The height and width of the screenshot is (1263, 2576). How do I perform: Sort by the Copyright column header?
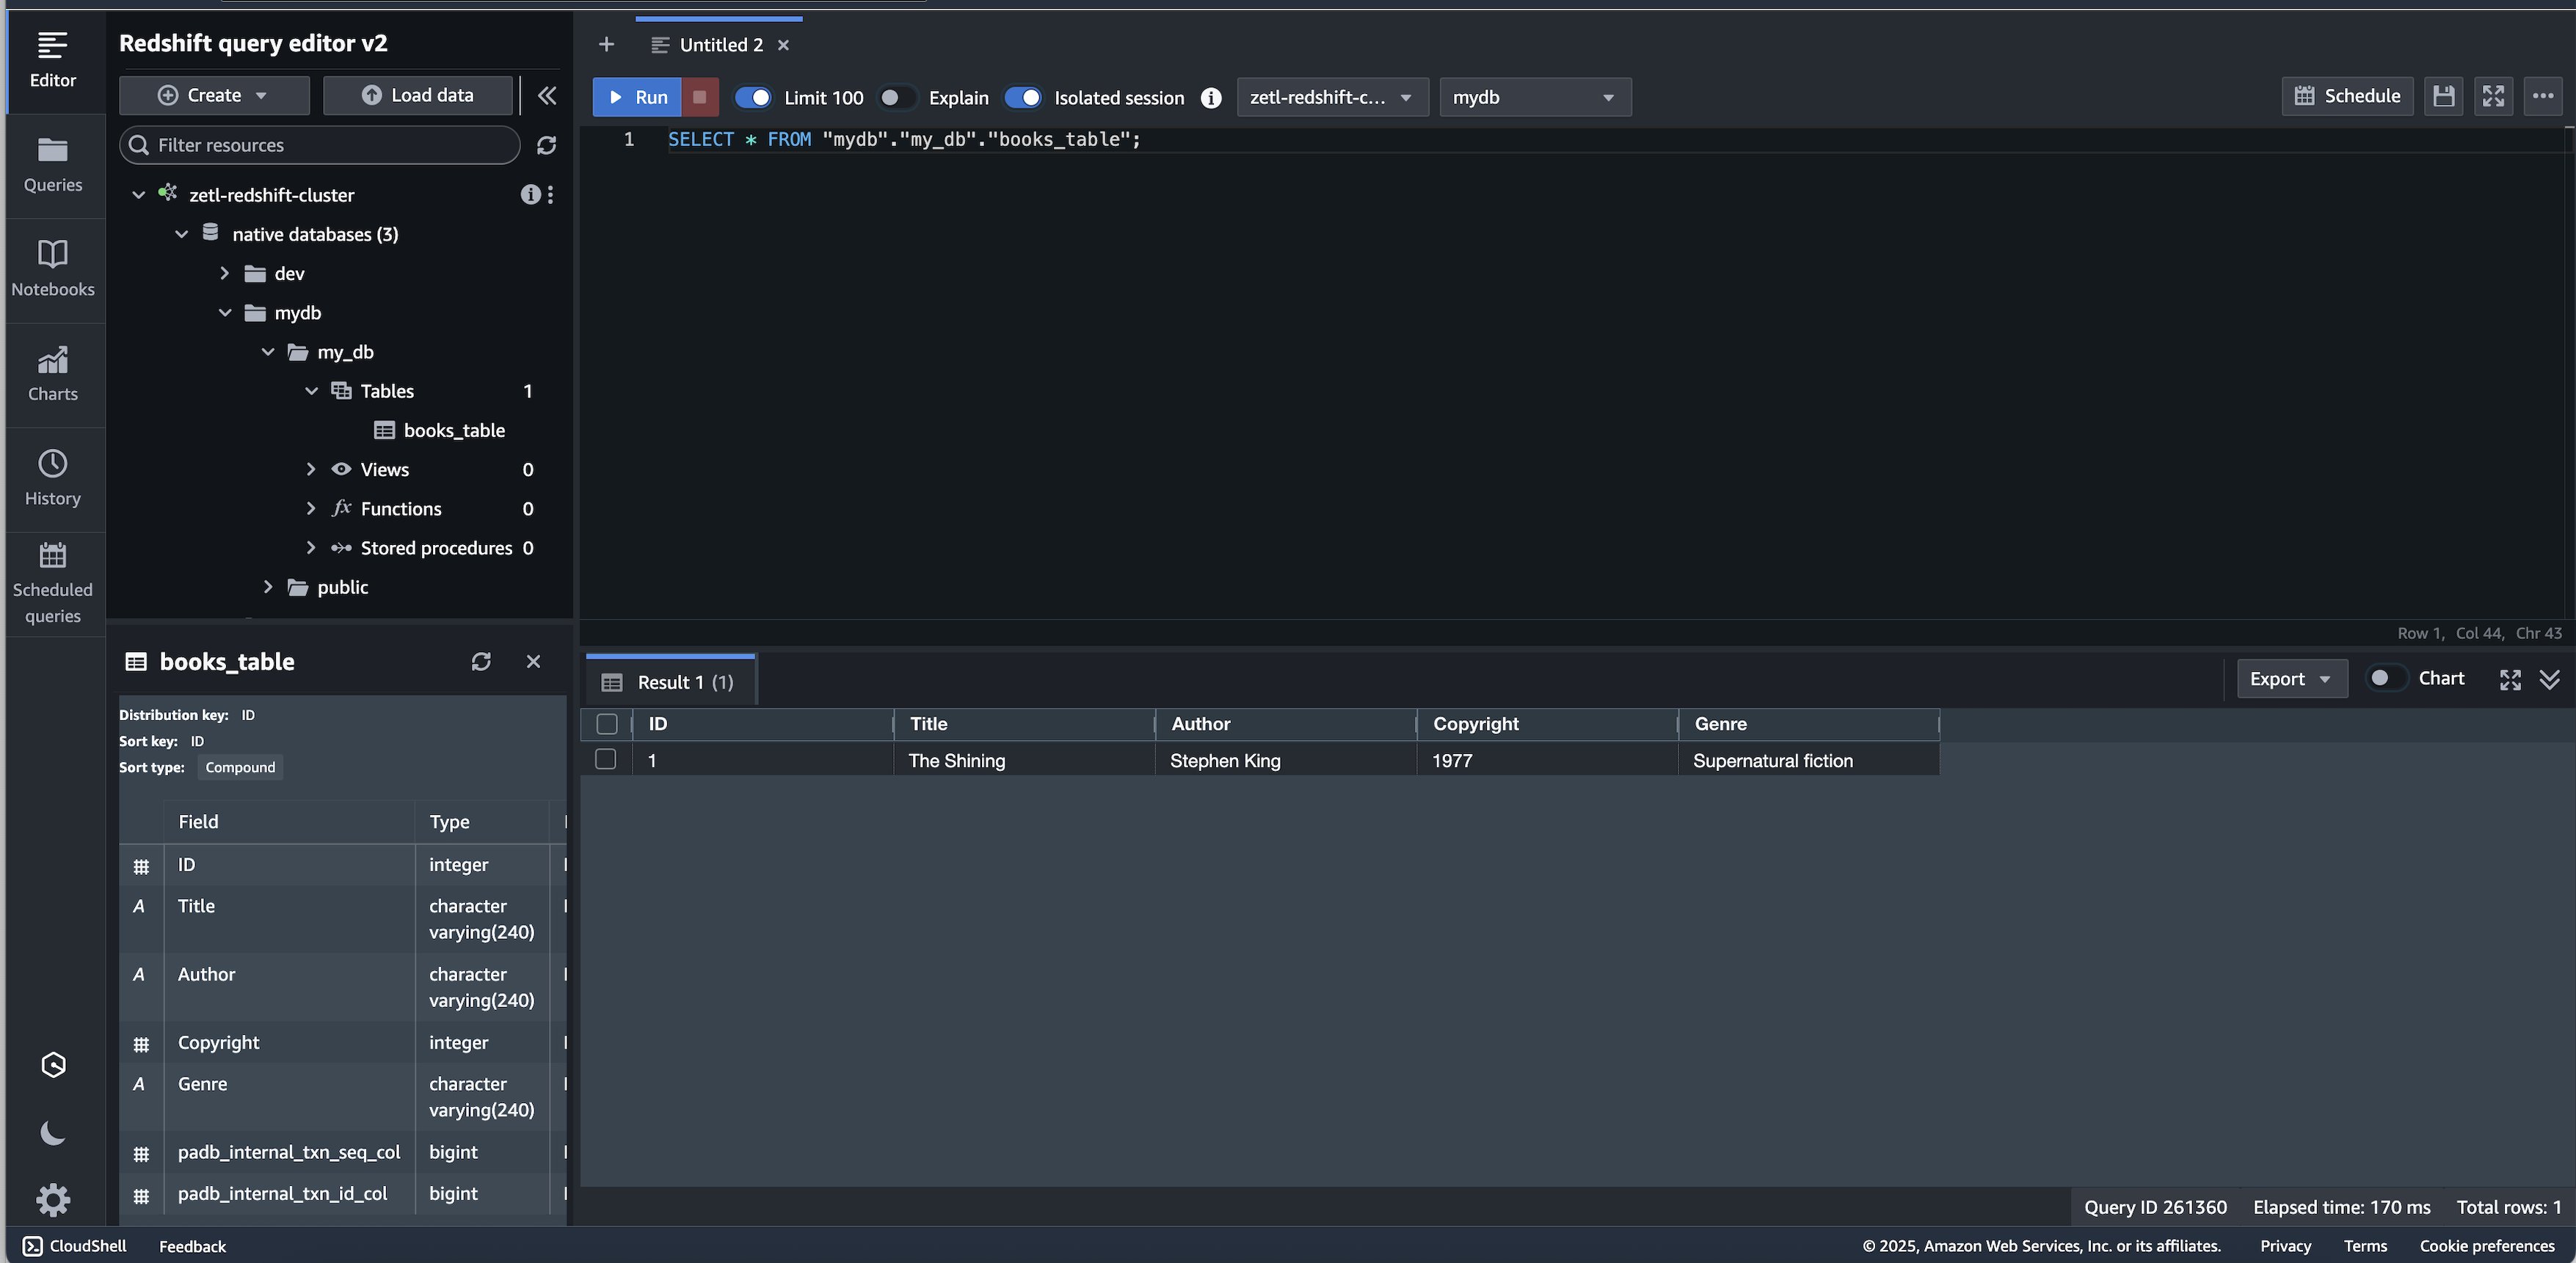1546,723
